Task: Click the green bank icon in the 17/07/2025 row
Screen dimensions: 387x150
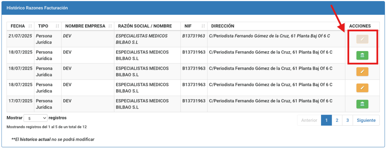Action: [362, 104]
